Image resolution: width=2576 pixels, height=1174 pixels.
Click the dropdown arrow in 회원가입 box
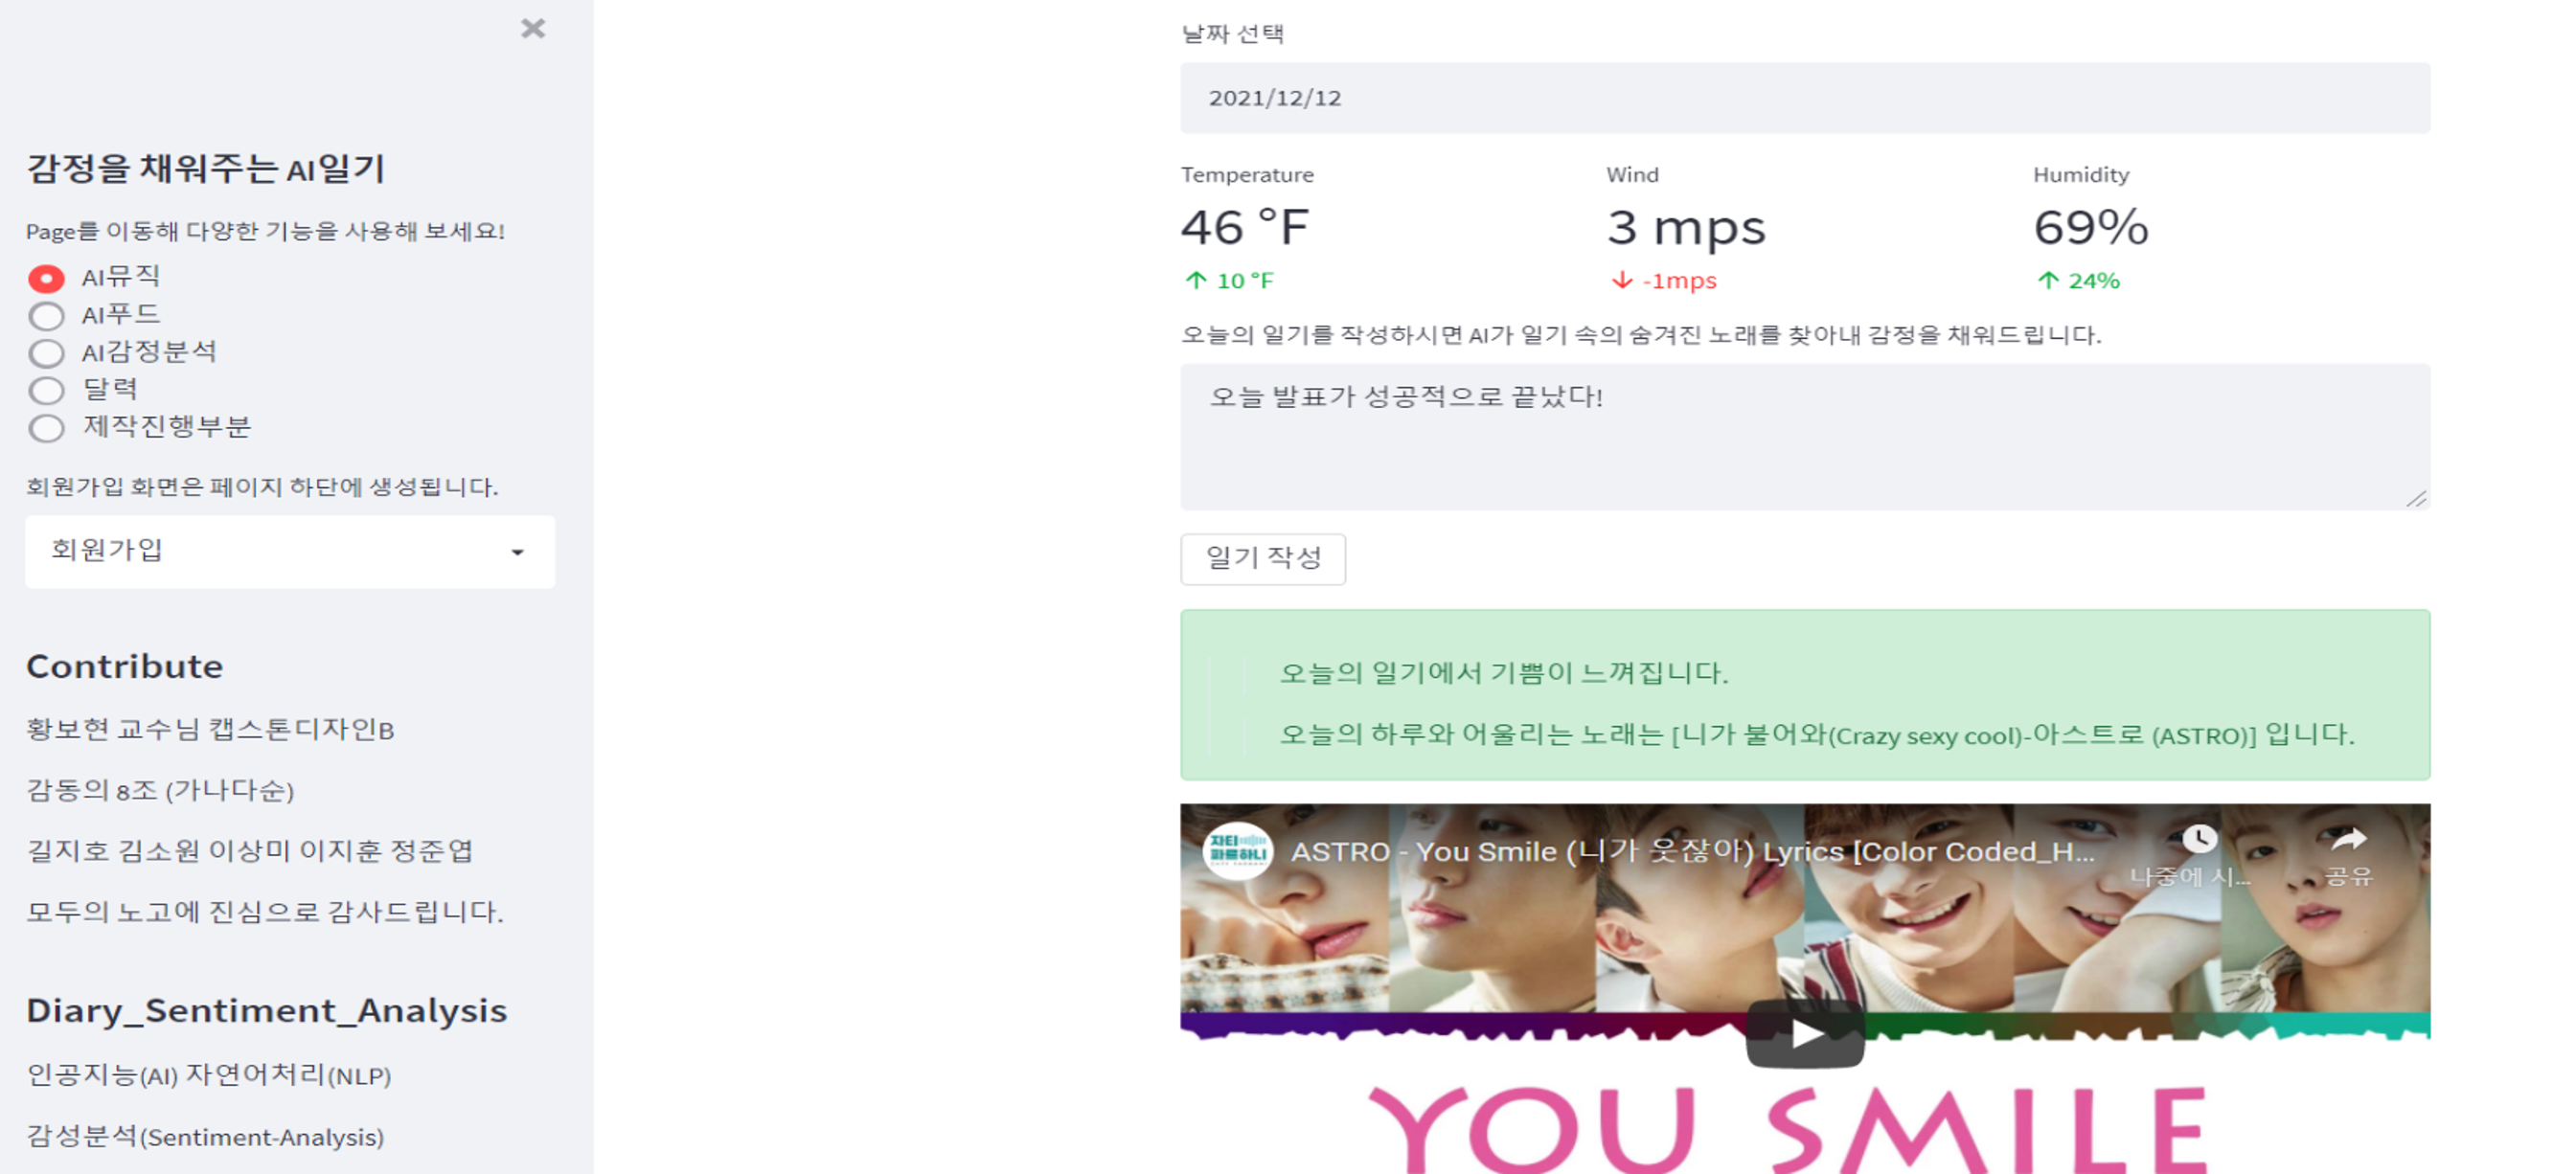coord(517,552)
